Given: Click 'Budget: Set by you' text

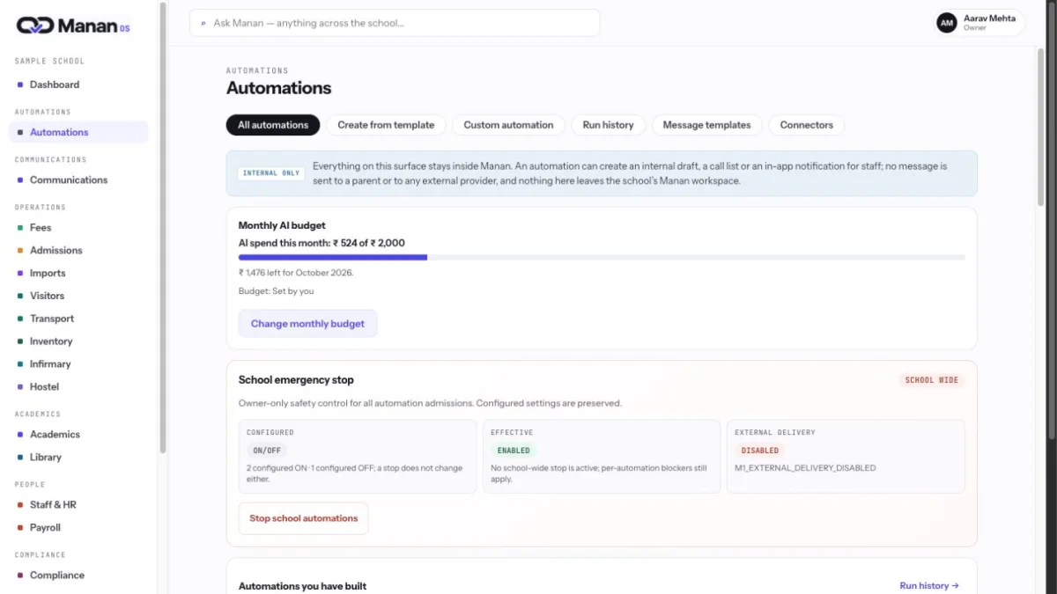Looking at the screenshot, I should pyautogui.click(x=276, y=291).
